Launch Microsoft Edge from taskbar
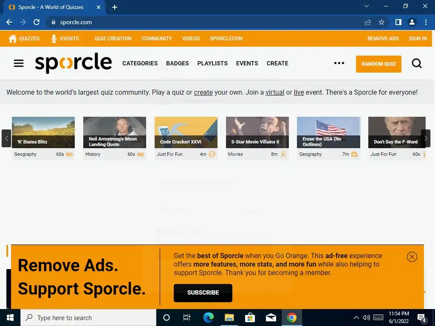This screenshot has height=326, width=435. pyautogui.click(x=208, y=318)
